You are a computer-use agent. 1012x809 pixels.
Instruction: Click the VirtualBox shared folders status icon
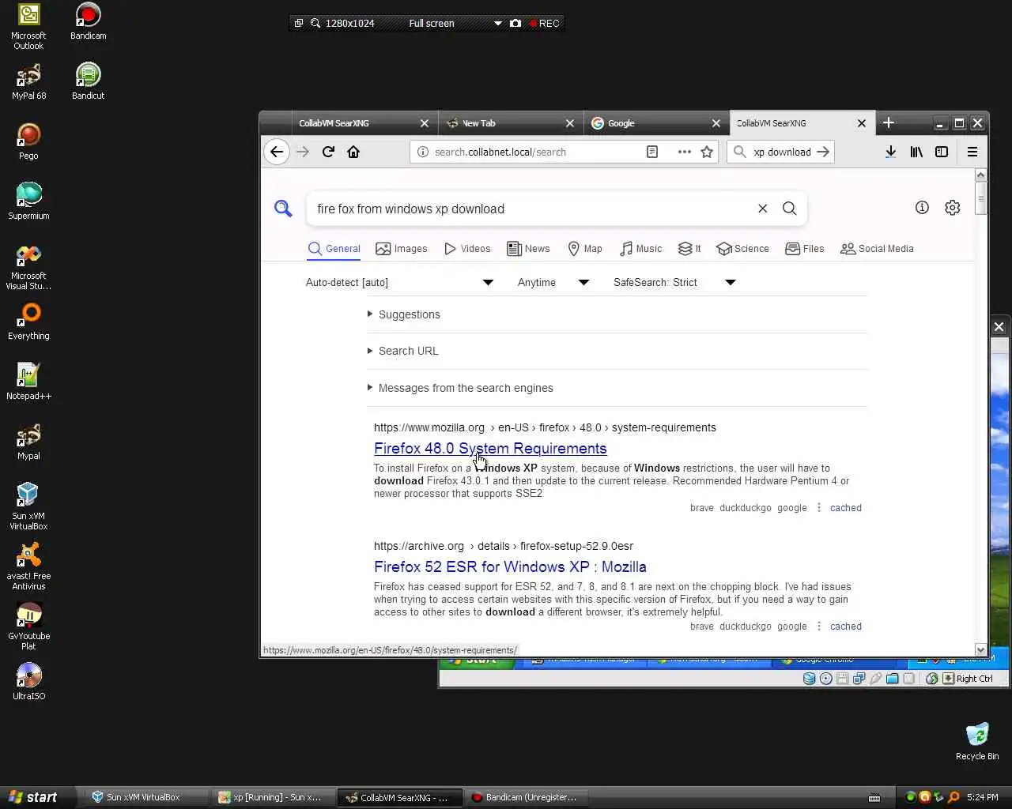(893, 679)
